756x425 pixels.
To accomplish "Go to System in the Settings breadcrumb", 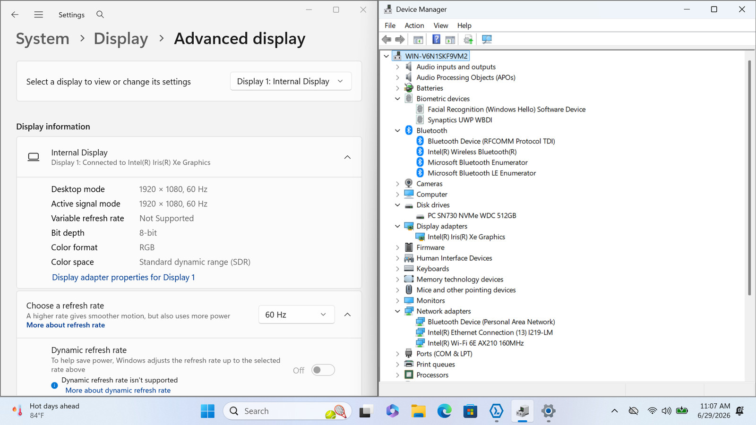I will (43, 39).
